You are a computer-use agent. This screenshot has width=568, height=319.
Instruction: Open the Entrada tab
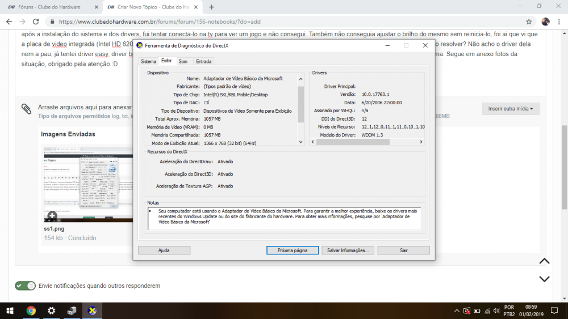click(203, 61)
